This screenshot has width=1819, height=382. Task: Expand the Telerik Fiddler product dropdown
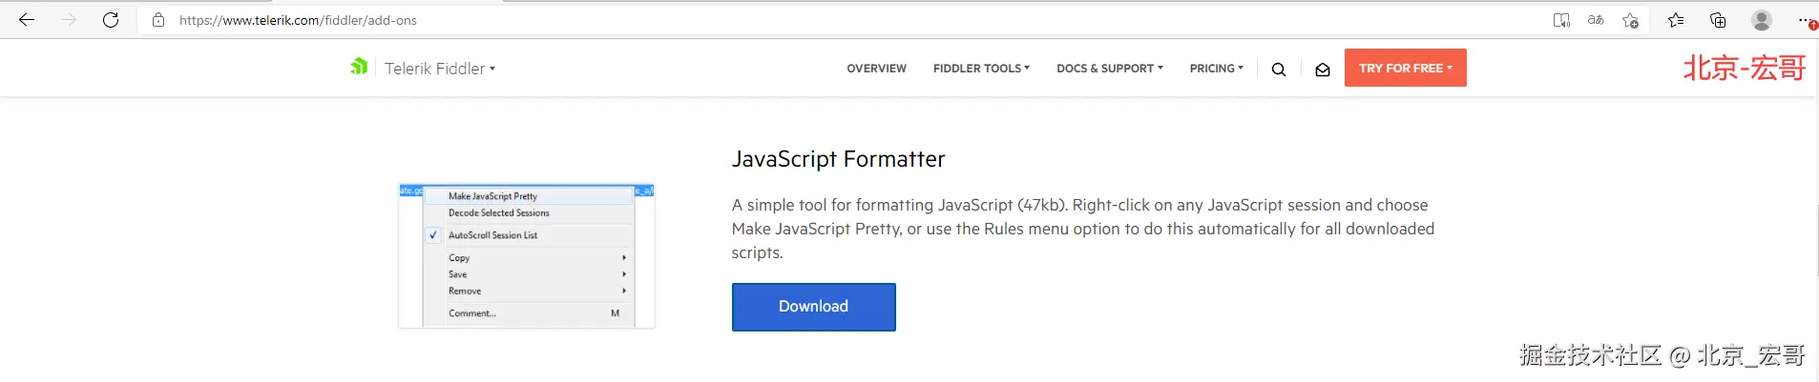tap(440, 69)
